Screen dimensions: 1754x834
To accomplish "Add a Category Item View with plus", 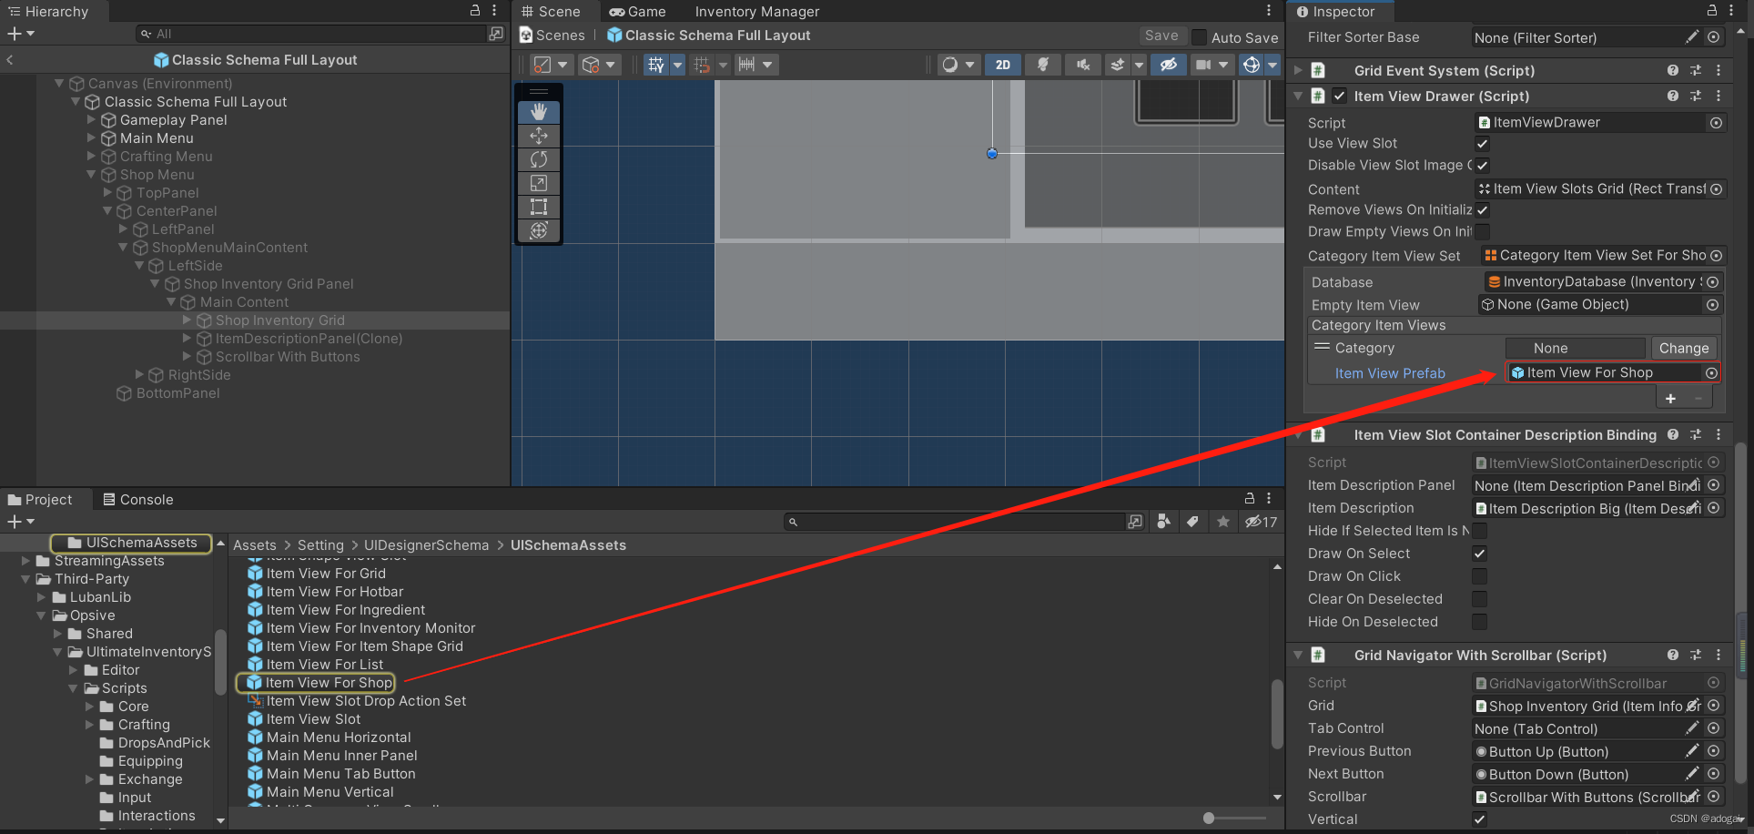I will (1670, 398).
